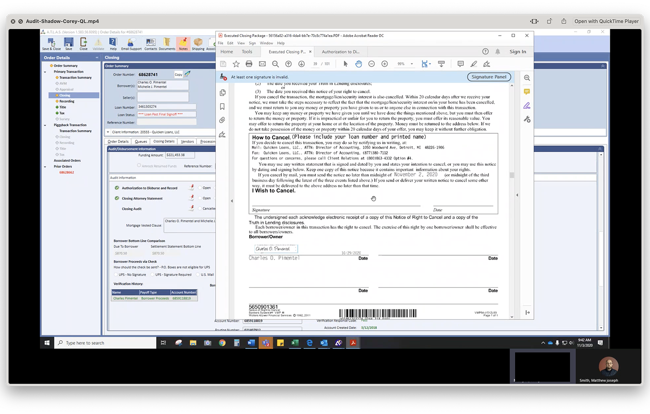Click the Loan Number input field
Image resolution: width=650 pixels, height=414 pixels.
pos(167,107)
